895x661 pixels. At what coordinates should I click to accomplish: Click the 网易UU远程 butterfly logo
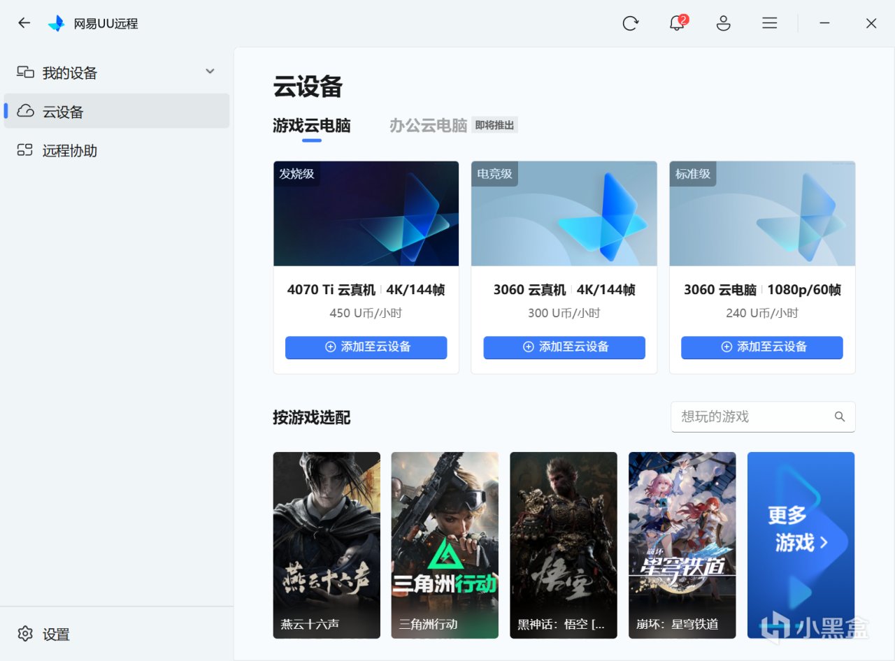point(56,23)
